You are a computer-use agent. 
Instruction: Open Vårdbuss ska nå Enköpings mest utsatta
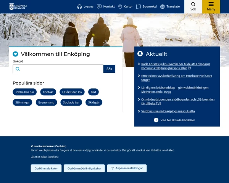168,111
